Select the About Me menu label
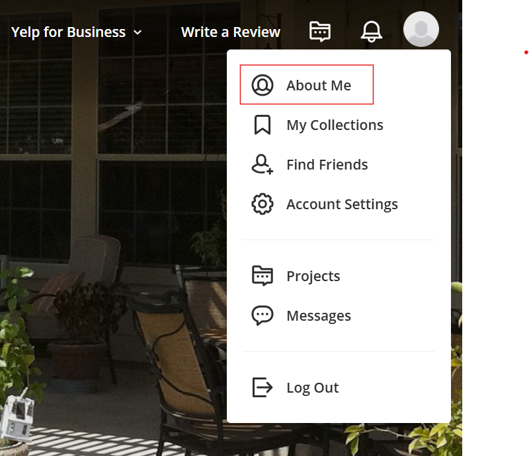 coord(319,85)
